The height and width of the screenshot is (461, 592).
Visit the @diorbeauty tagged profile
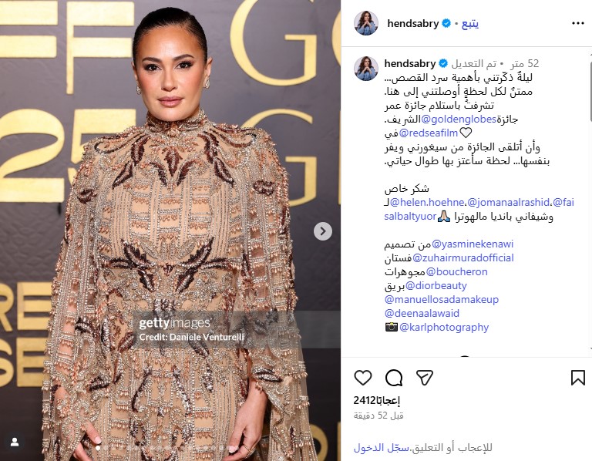436,286
